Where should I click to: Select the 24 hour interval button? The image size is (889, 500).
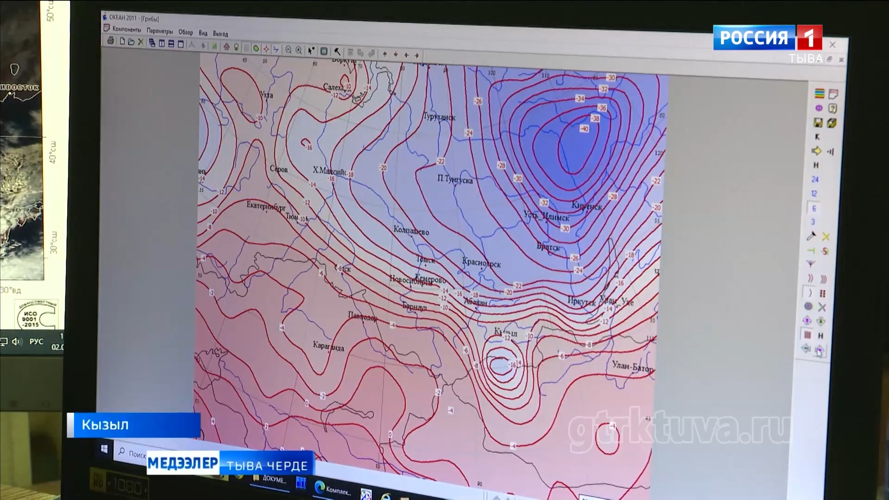click(815, 179)
